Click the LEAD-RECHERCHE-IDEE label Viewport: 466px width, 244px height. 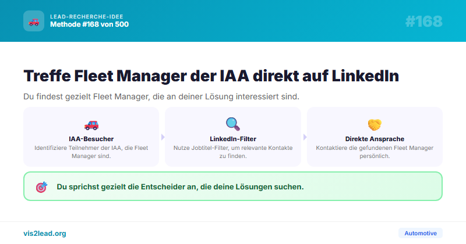(x=86, y=17)
